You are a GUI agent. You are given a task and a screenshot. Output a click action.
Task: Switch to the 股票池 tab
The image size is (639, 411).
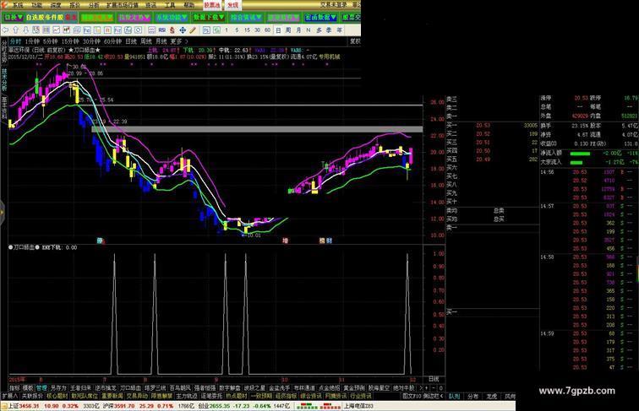click(212, 5)
